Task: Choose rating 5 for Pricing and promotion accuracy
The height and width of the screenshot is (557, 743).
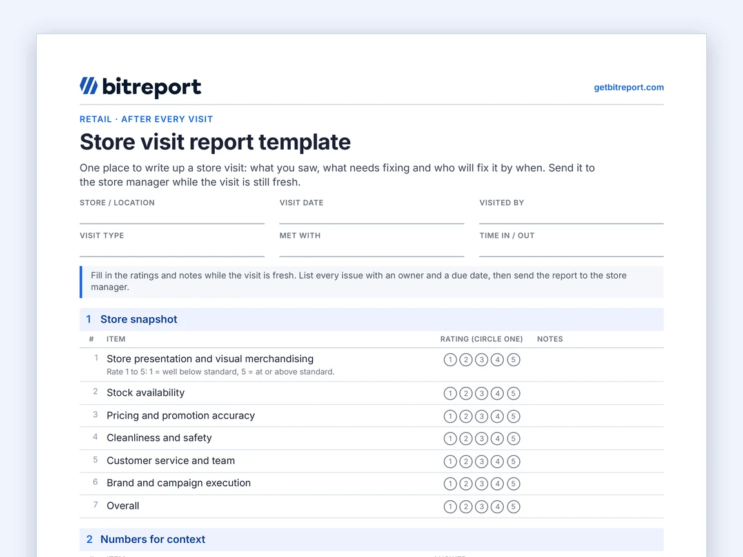Action: [513, 416]
